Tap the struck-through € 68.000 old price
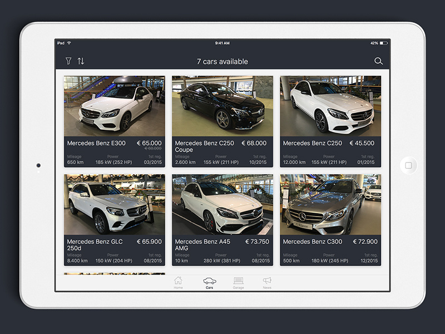 [x=153, y=149]
